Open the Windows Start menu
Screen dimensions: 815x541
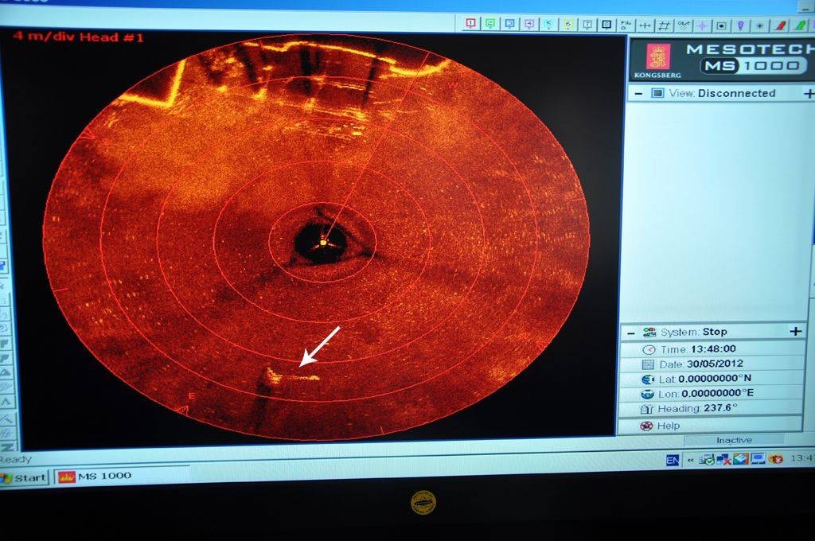(24, 477)
